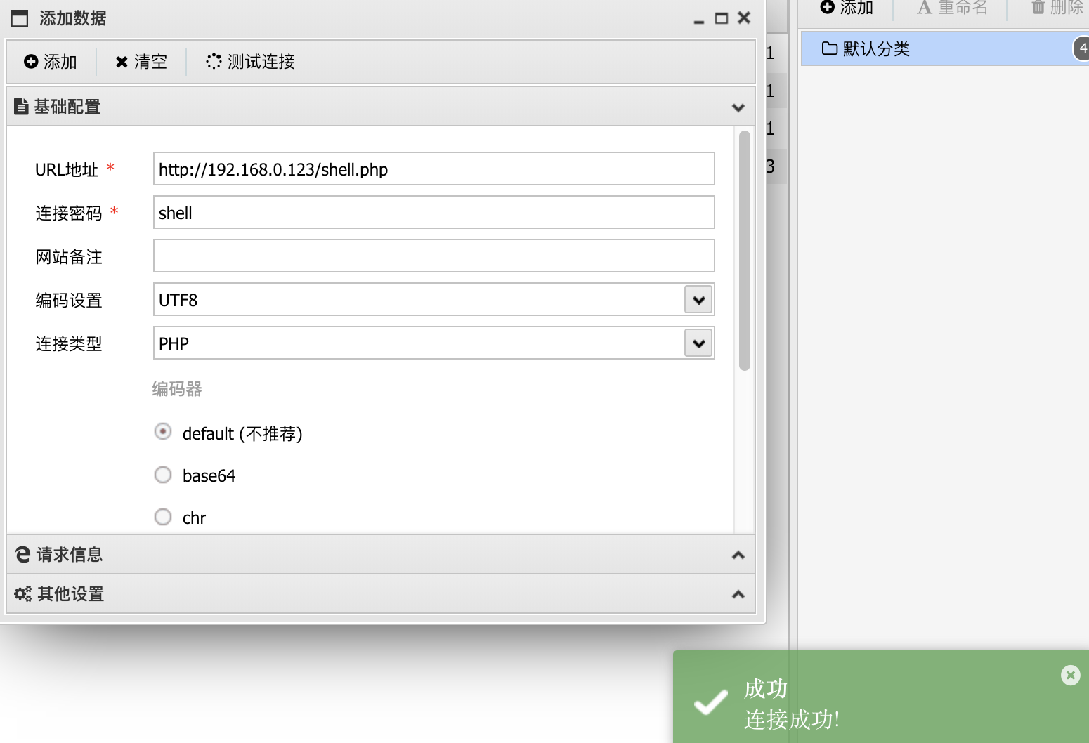Click the 测试连接 spinner icon
This screenshot has width=1089, height=743.
[214, 62]
